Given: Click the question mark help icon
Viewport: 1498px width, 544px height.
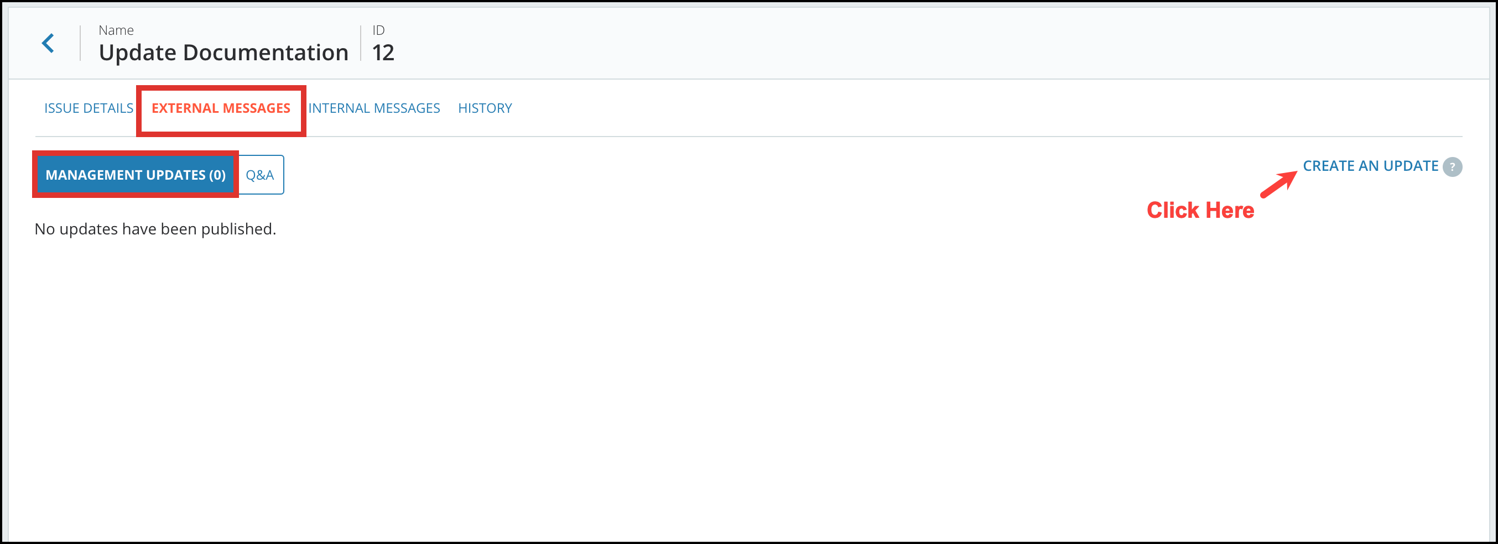Looking at the screenshot, I should tap(1452, 167).
